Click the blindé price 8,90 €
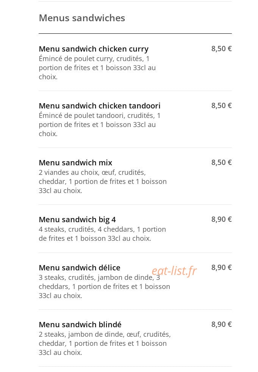Viewport: 258px width, 372px height. click(222, 324)
